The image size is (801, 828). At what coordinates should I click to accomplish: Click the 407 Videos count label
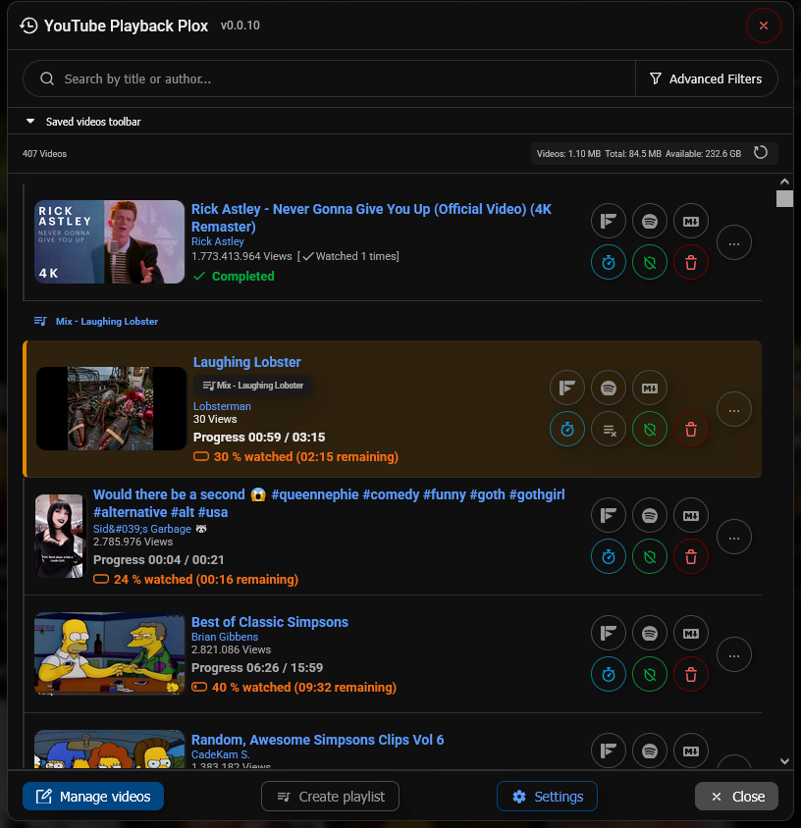pos(44,154)
